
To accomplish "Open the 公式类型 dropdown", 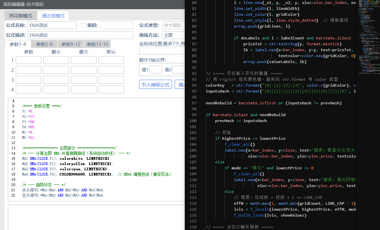I will (x=173, y=25).
